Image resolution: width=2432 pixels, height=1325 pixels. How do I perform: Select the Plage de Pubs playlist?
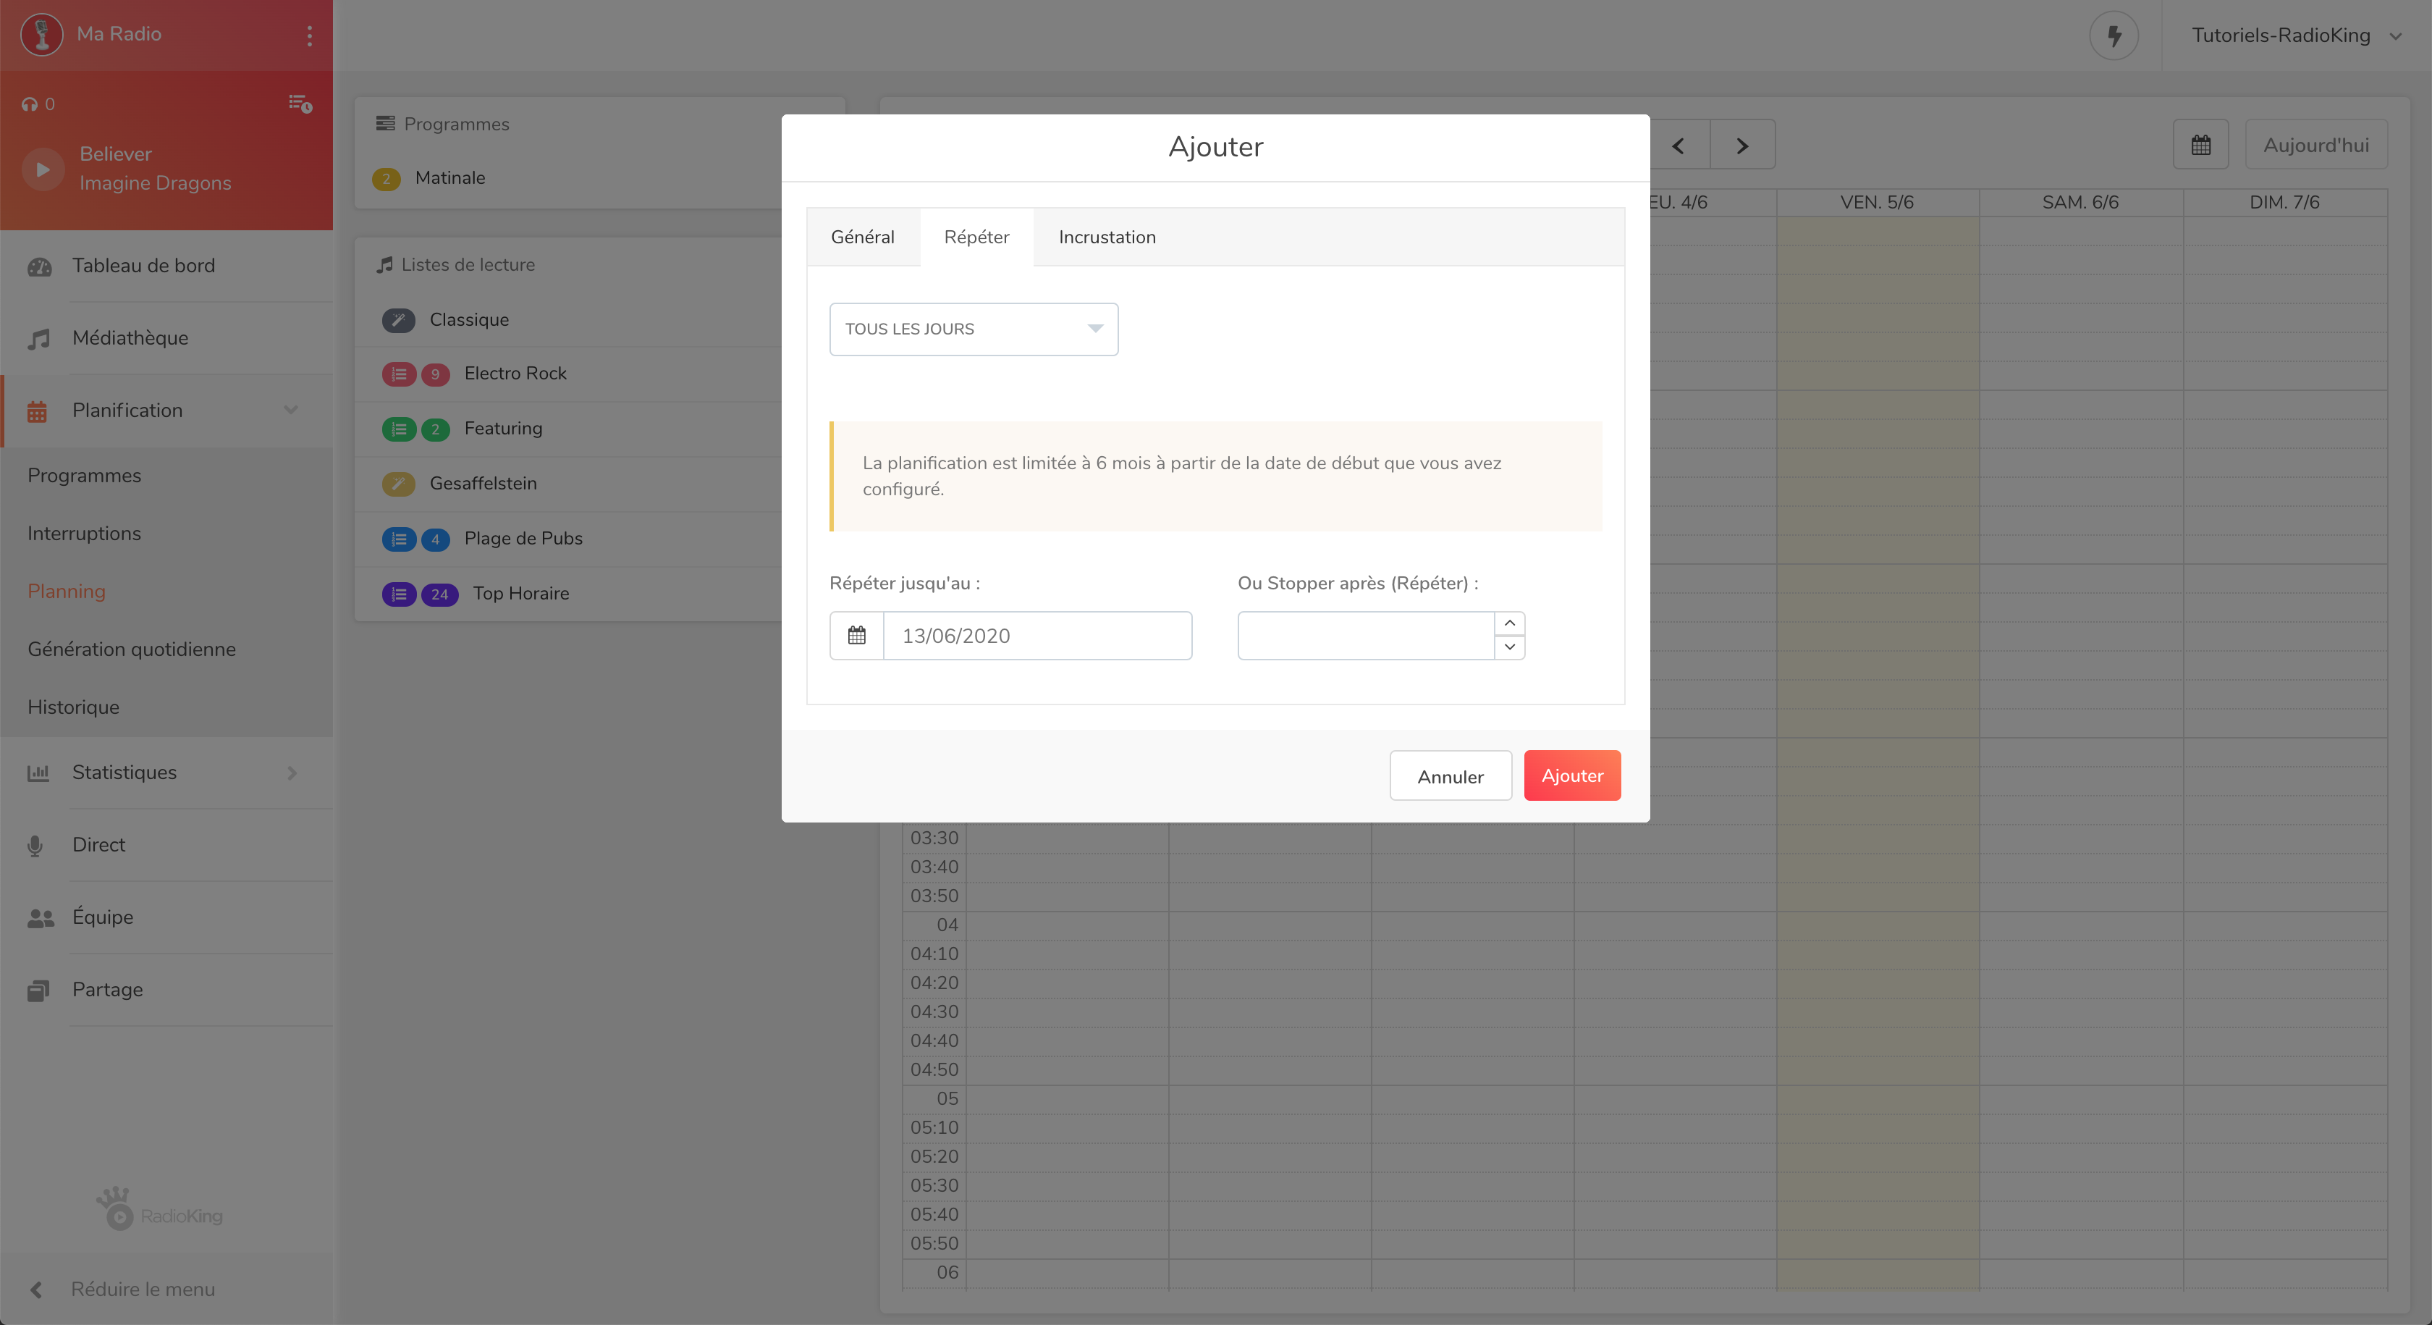pyautogui.click(x=523, y=538)
